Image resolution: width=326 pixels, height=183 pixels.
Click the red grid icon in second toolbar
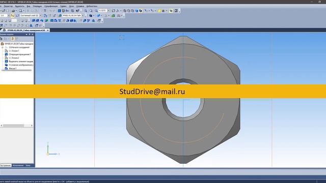[x=119, y=16]
